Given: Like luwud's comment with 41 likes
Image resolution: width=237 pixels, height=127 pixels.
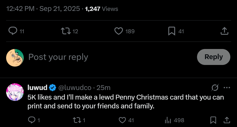Looking at the screenshot, I should coord(122,120).
